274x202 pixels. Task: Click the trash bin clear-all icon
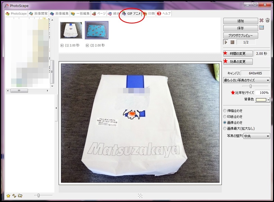tap(267, 20)
